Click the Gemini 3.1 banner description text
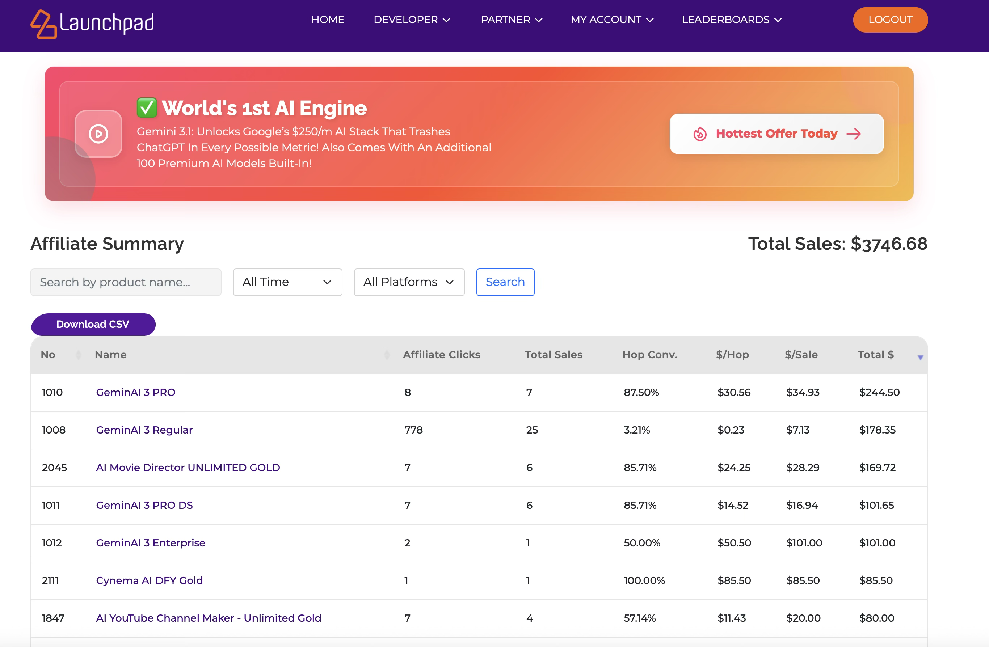This screenshot has height=647, width=989. coord(314,147)
